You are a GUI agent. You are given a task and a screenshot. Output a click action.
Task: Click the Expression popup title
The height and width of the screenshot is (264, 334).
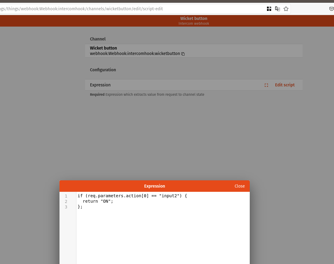(x=154, y=186)
